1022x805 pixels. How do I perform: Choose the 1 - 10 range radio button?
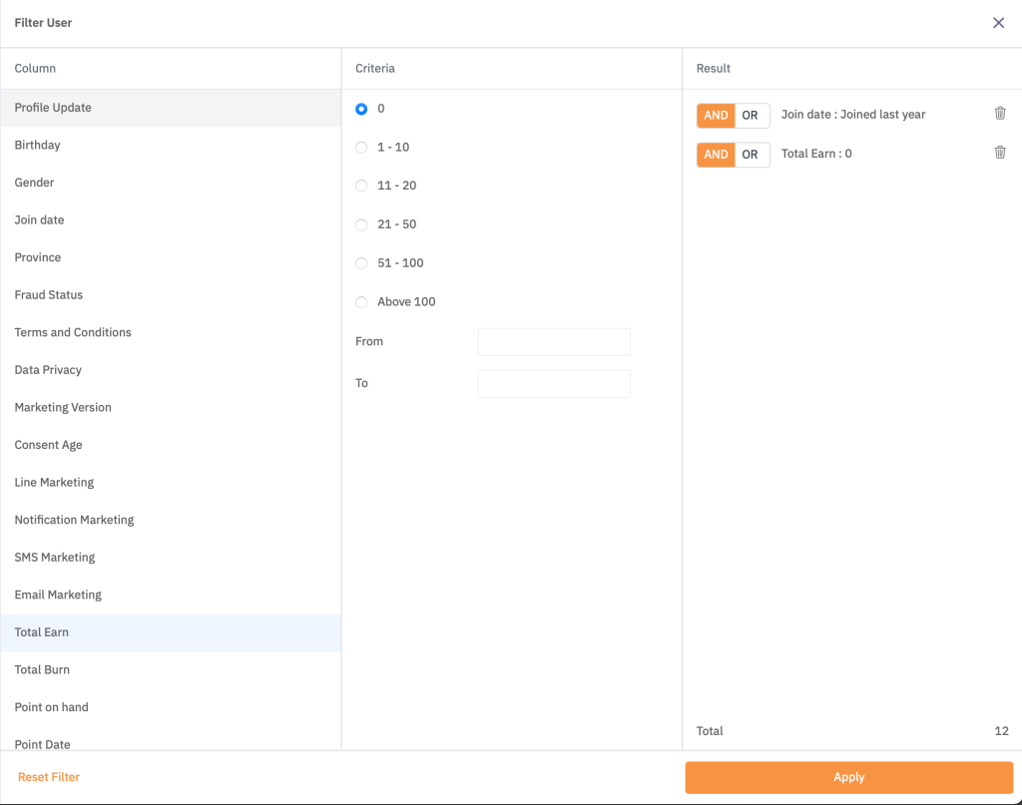tap(361, 148)
